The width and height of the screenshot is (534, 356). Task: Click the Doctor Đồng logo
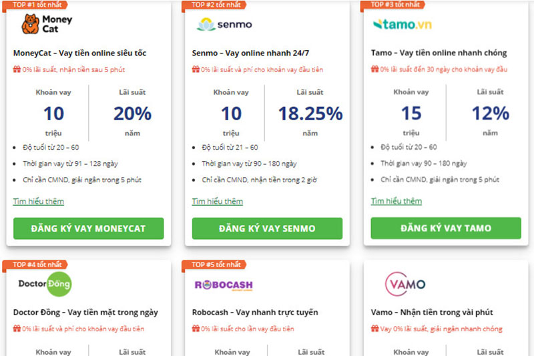pos(45,284)
